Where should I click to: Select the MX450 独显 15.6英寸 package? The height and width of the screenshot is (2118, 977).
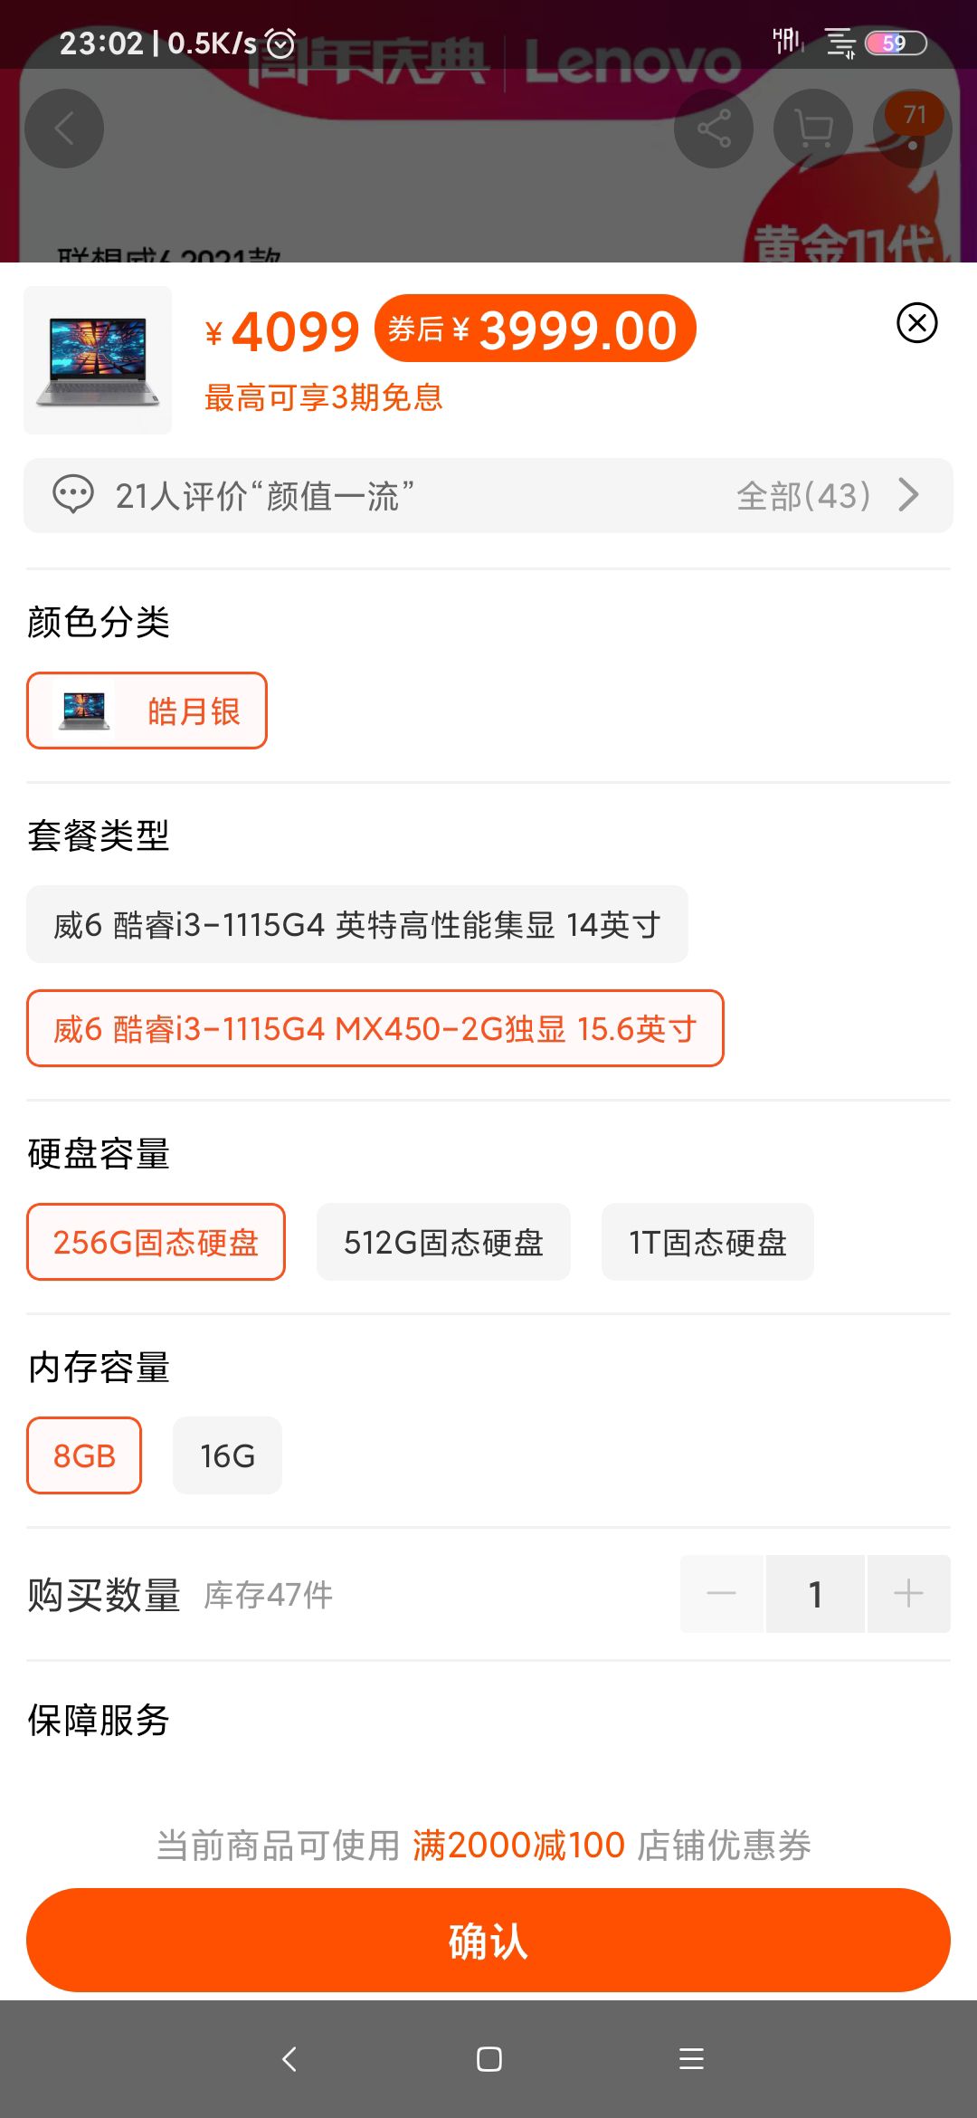coord(375,1028)
